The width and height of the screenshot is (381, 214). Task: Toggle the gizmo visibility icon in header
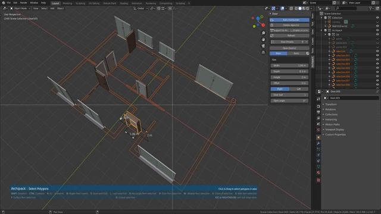pyautogui.click(x=274, y=8)
